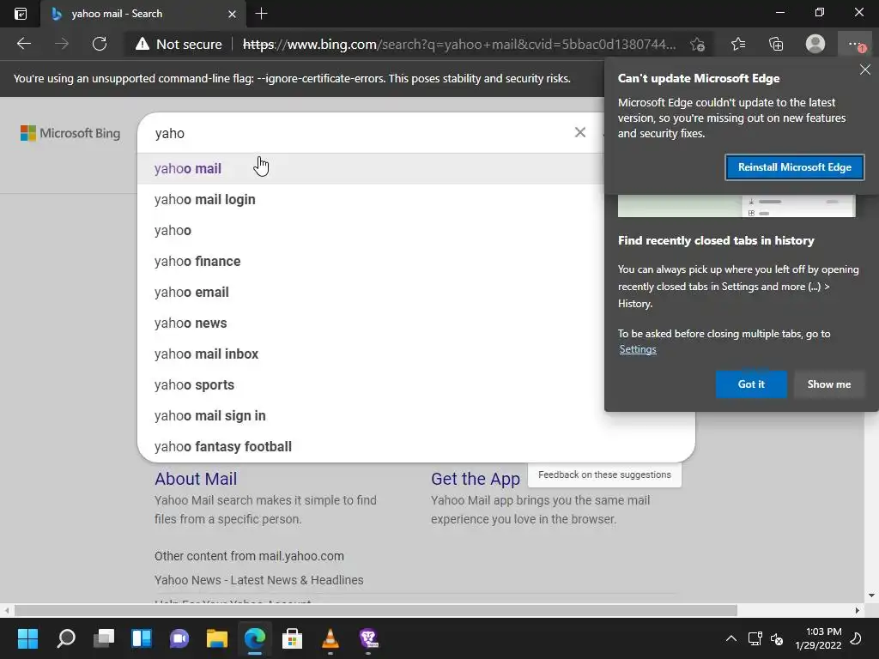Screen dimensions: 879x659
Task: Select the 'yahoo finance' suggestion
Action: point(370,261)
